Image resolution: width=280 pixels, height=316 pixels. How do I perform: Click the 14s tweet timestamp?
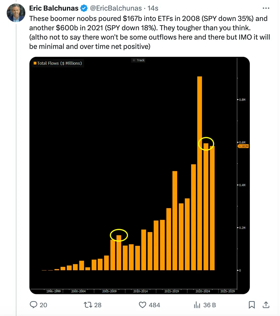[153, 8]
